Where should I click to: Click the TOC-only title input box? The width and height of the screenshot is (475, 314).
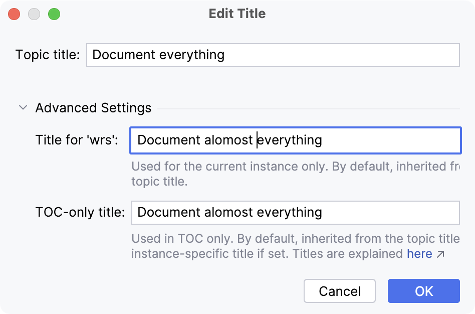tap(296, 213)
